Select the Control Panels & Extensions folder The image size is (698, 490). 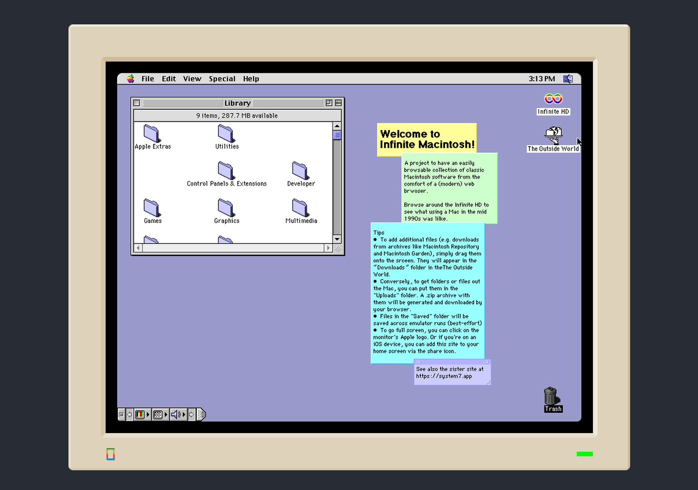tap(227, 174)
